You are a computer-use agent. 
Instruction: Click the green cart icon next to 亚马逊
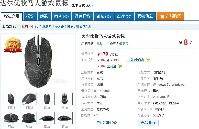click(x=120, y=66)
